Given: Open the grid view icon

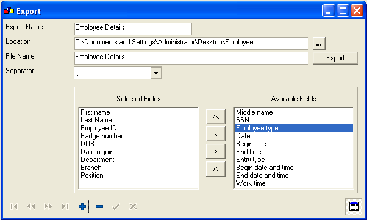Looking at the screenshot, I should [354, 207].
